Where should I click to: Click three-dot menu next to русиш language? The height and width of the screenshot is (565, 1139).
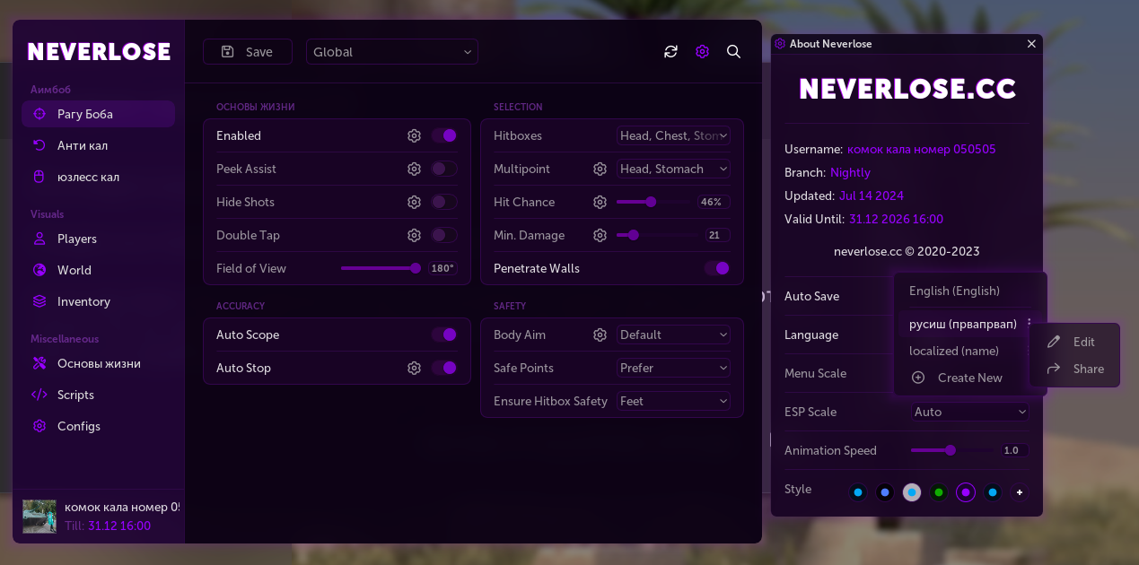[x=1029, y=324]
